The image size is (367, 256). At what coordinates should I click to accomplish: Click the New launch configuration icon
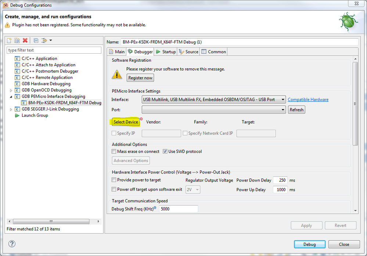pyautogui.click(x=9, y=40)
